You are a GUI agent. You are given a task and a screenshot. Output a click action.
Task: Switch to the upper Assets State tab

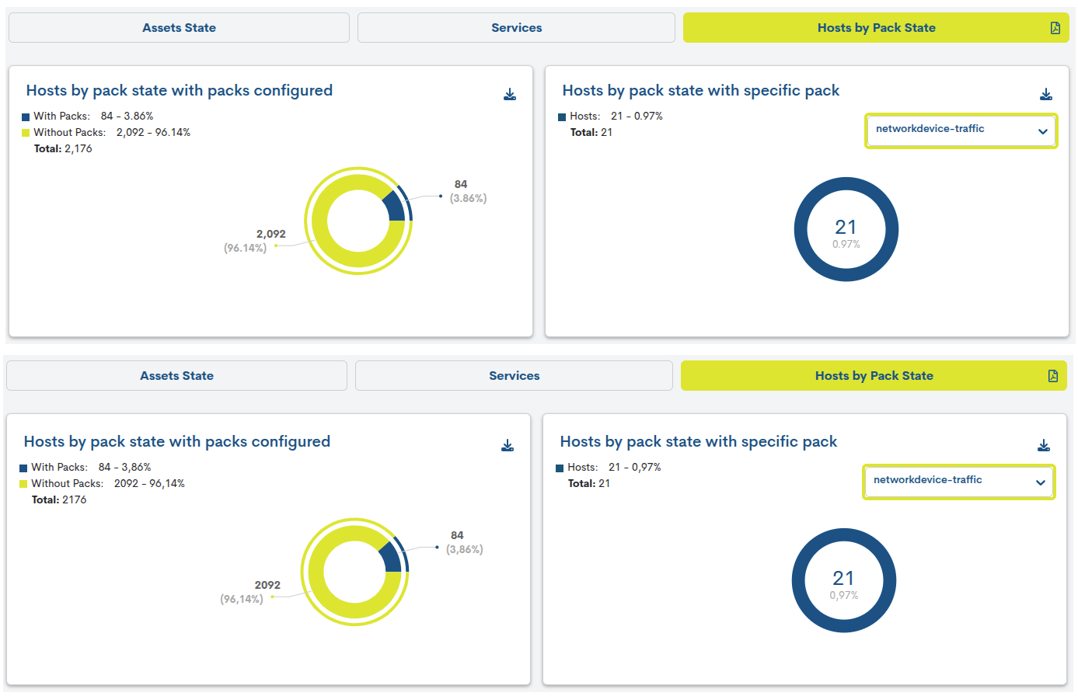179,28
